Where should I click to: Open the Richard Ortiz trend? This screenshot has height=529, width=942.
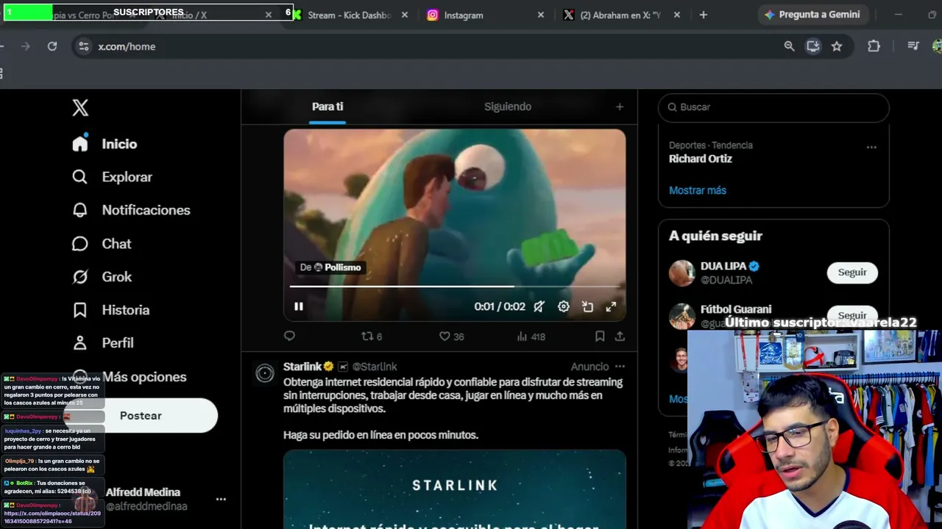tap(701, 159)
